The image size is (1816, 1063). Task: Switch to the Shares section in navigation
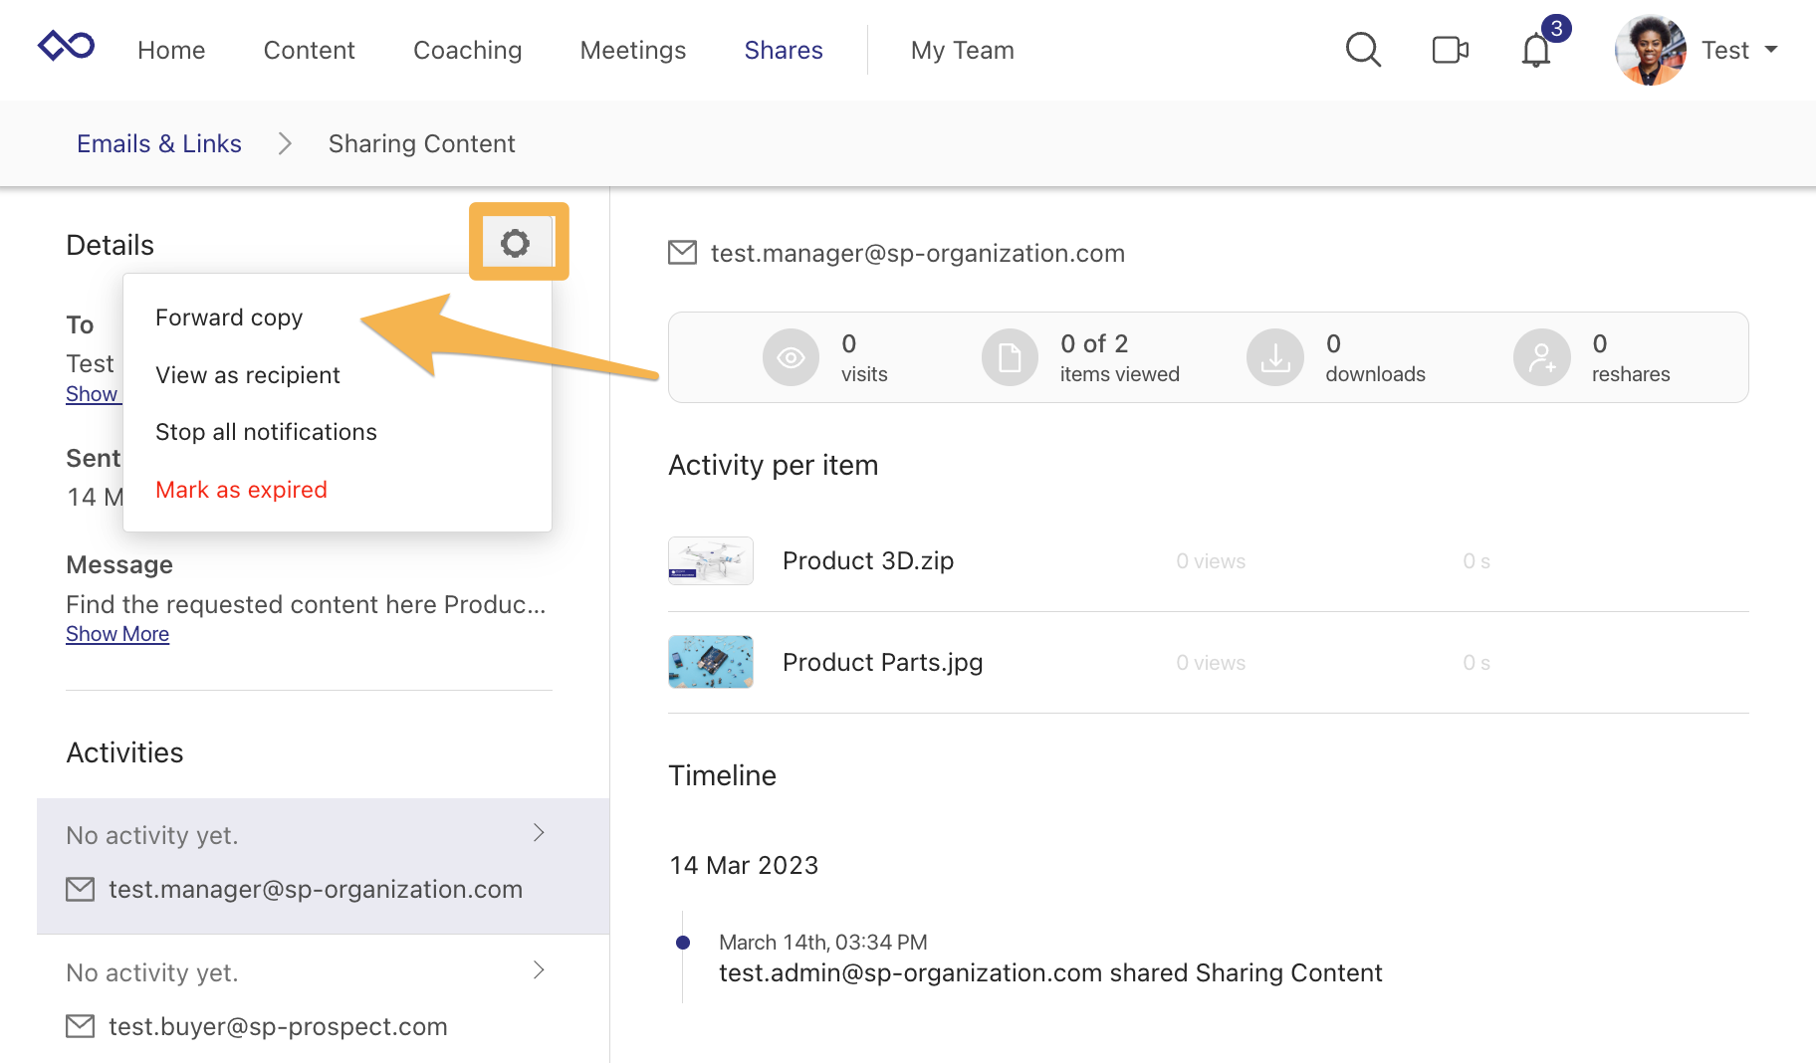click(x=784, y=49)
